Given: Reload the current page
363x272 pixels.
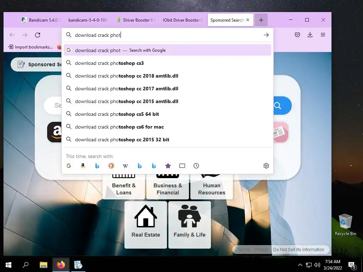Looking at the screenshot, I should (38, 35).
